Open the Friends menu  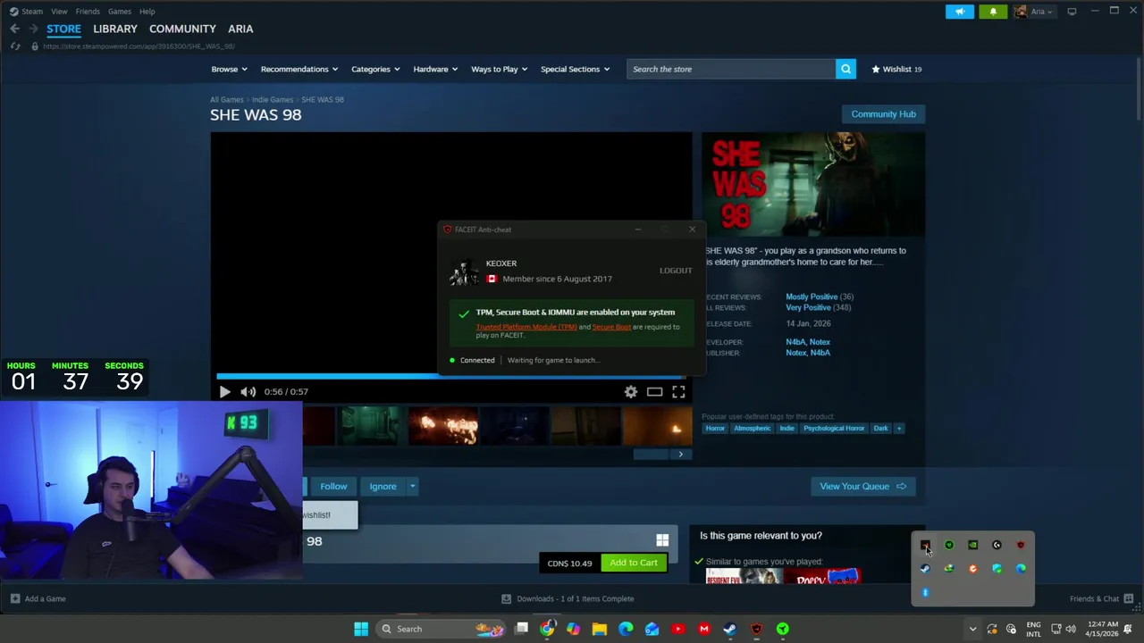coord(88,12)
